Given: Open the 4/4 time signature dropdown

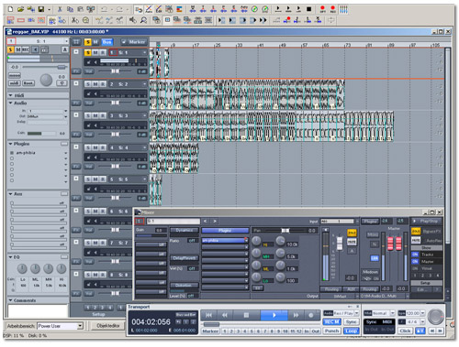Looking at the screenshot, I should pos(422,321).
